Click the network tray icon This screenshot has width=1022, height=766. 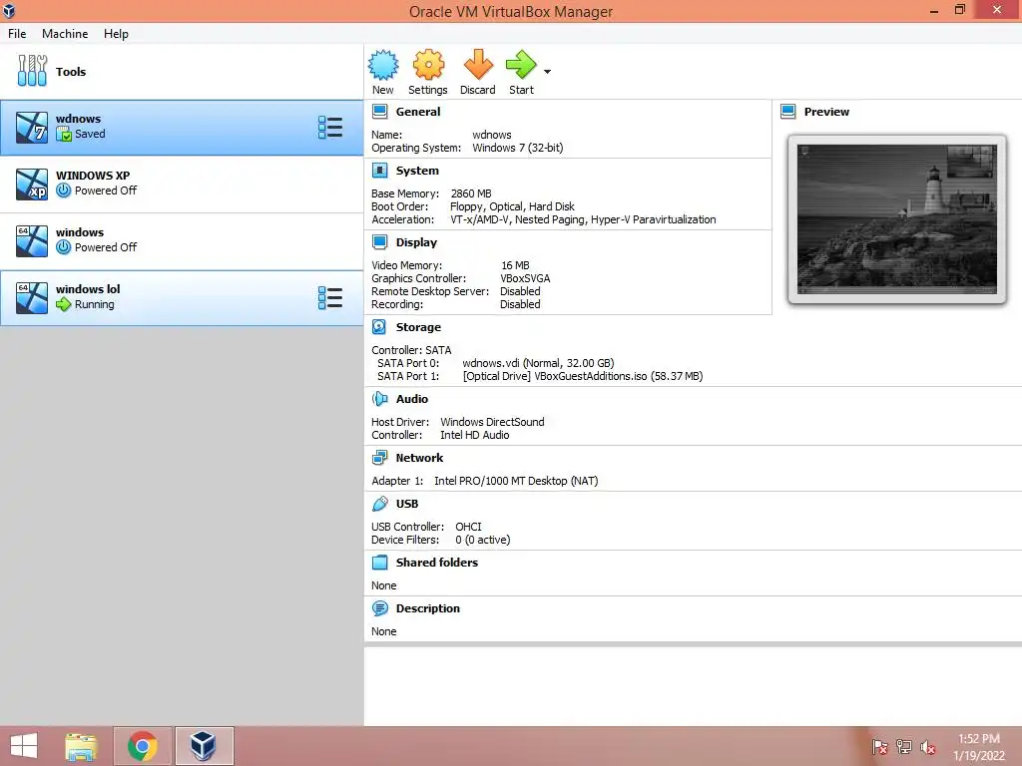pos(903,746)
